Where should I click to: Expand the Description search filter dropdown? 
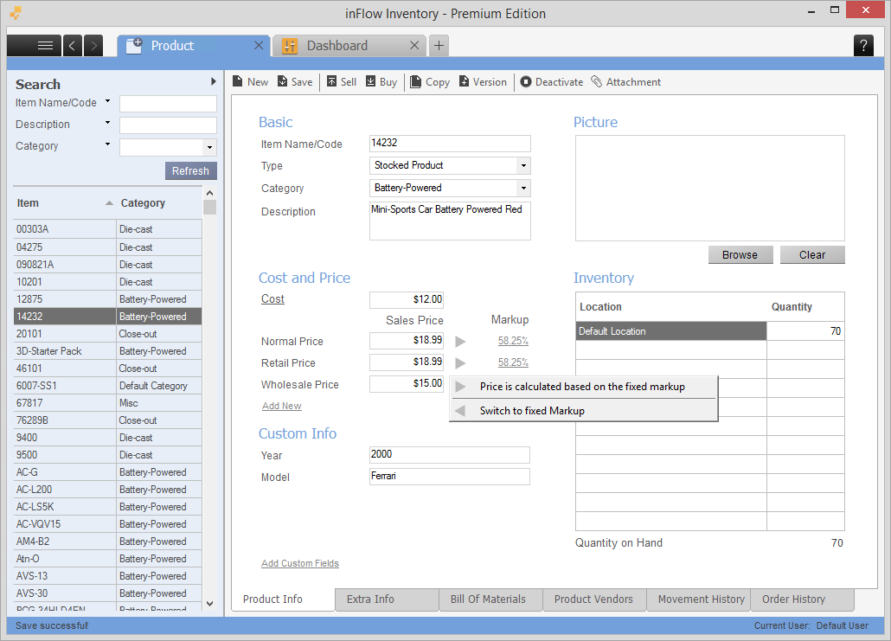click(x=107, y=123)
